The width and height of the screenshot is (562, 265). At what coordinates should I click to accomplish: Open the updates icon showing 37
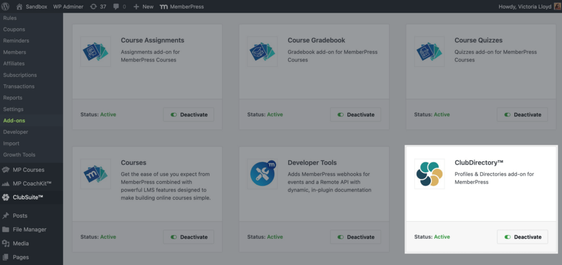[93, 7]
